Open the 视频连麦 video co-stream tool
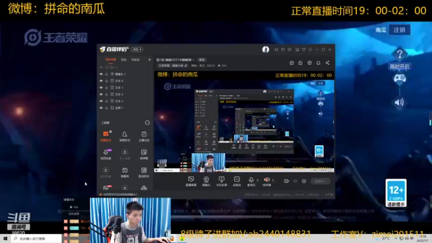This screenshot has width=432, height=243. coord(106,154)
